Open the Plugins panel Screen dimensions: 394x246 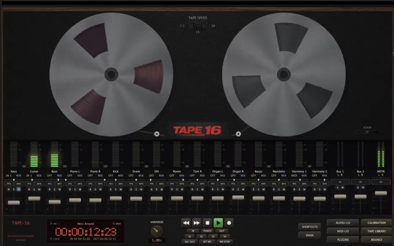[x=343, y=240]
